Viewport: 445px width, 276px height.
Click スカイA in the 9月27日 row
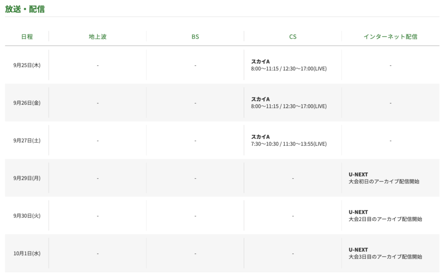[260, 137]
